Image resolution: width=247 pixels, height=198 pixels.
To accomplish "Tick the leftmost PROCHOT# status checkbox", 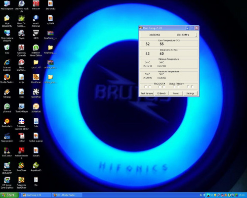I will (x=145, y=87).
